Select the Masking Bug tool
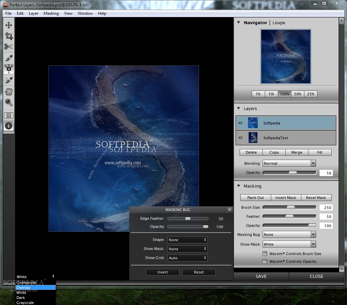347x305 pixels. (x=9, y=69)
